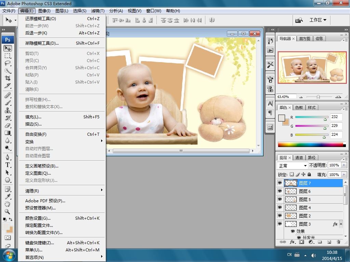This screenshot has width=350, height=262.
Task: Select the Path Selection tool
Action: (8, 172)
